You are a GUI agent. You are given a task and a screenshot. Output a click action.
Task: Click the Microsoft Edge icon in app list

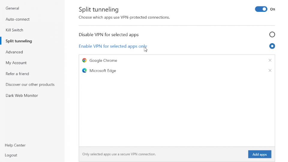pyautogui.click(x=84, y=70)
